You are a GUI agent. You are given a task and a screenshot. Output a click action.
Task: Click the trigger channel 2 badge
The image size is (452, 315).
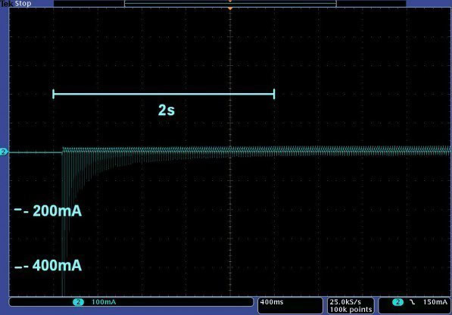pos(397,302)
